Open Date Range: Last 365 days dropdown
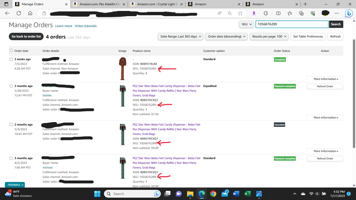The width and height of the screenshot is (356, 200). pyautogui.click(x=180, y=36)
